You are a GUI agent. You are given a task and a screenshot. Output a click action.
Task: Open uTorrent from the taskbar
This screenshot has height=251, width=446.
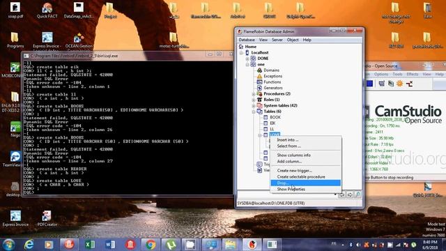[171, 245]
